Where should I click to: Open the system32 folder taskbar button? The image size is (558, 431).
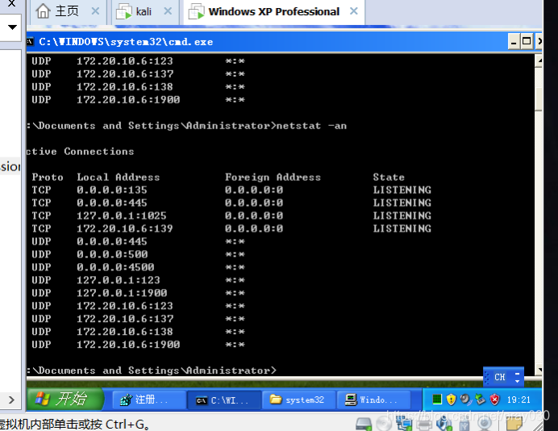[298, 400]
